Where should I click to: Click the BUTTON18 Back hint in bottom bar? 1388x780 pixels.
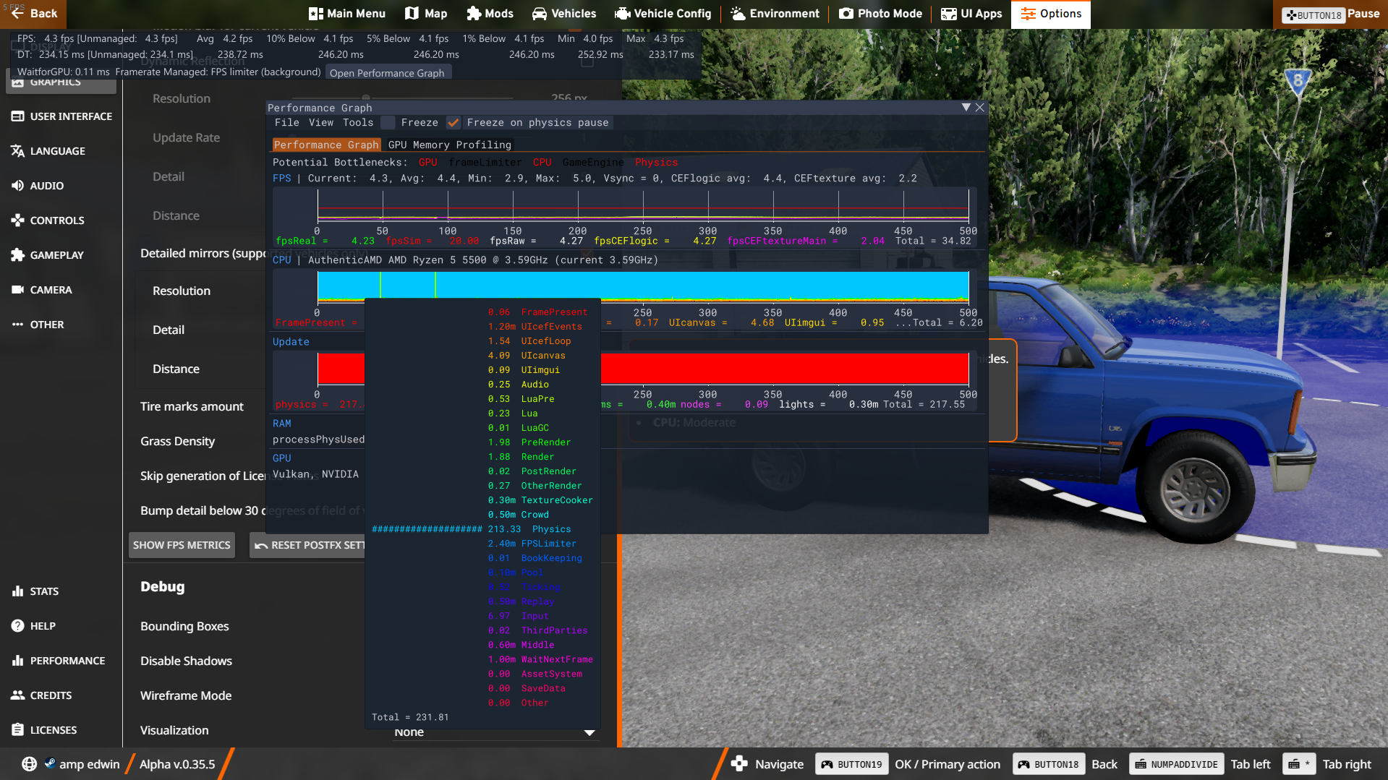coord(1065,764)
